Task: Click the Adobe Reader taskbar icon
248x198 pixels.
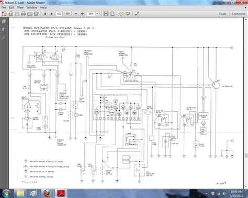Action: click(x=61, y=193)
